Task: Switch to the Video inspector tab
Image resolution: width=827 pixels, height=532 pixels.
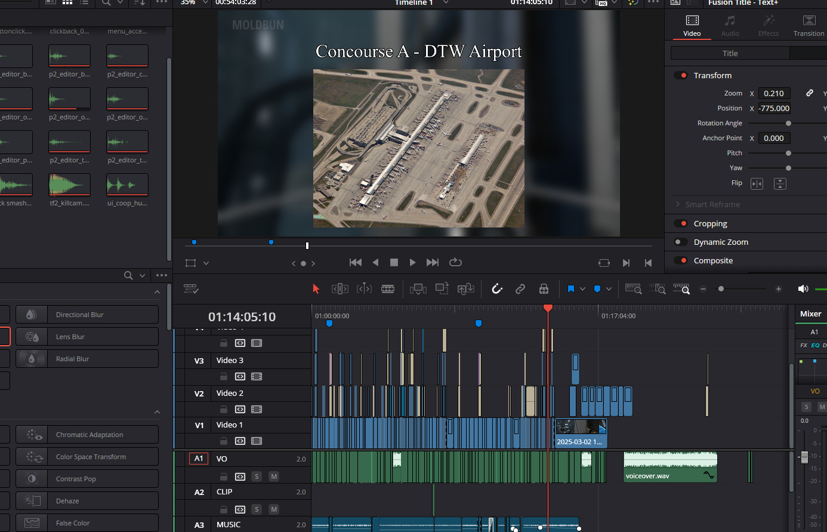Action: (x=692, y=26)
